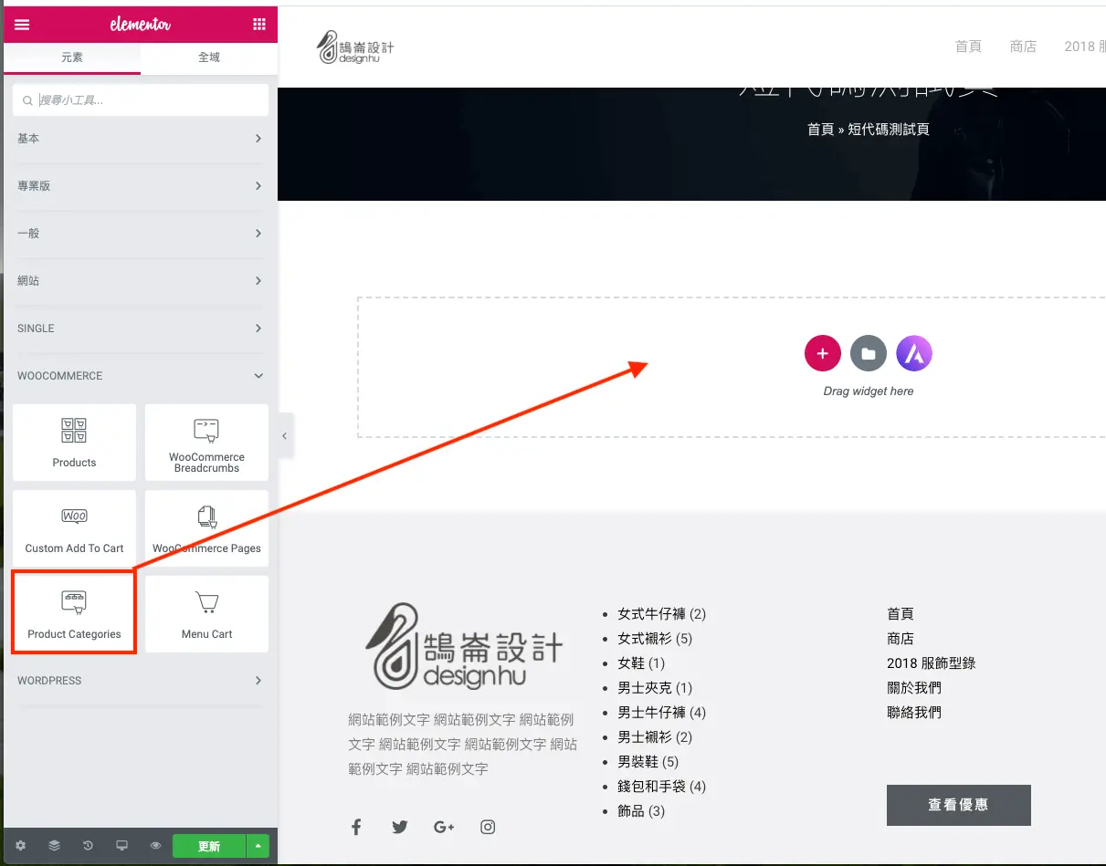Open the 錢包和手袋 category link
This screenshot has height=866, width=1106.
(x=651, y=787)
